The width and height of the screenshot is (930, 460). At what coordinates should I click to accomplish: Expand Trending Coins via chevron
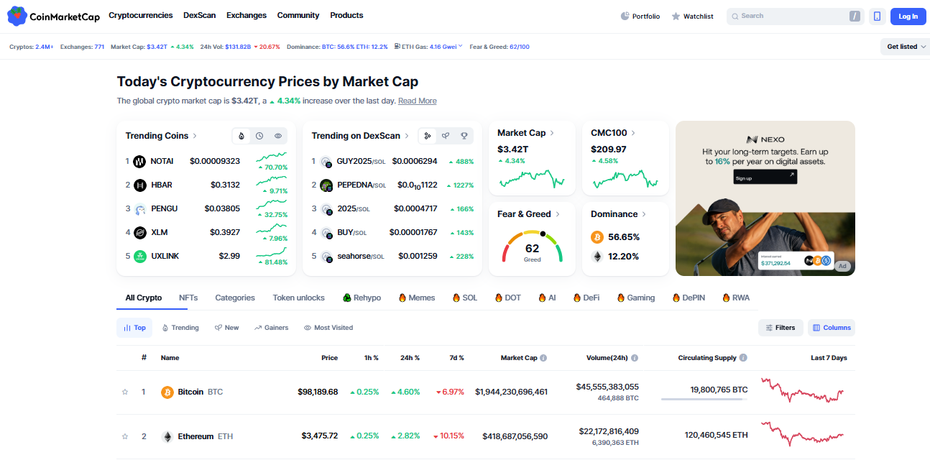tap(195, 136)
